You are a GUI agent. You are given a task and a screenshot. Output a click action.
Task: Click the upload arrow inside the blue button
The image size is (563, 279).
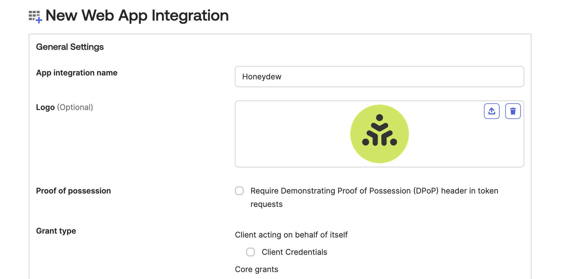(x=492, y=111)
